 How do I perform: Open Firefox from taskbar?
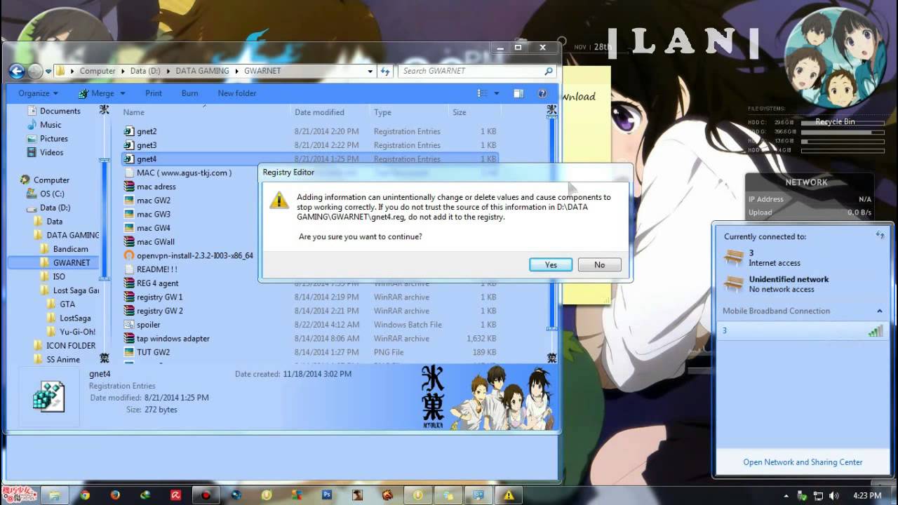tap(115, 495)
